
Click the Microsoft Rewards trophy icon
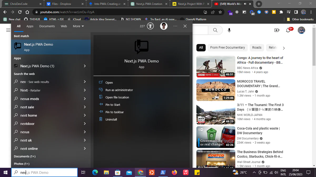(x=150, y=26)
